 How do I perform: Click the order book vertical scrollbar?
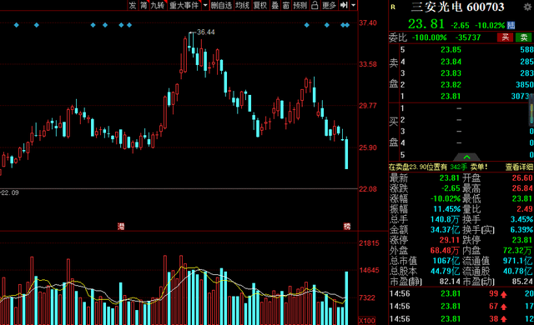[x=531, y=109]
